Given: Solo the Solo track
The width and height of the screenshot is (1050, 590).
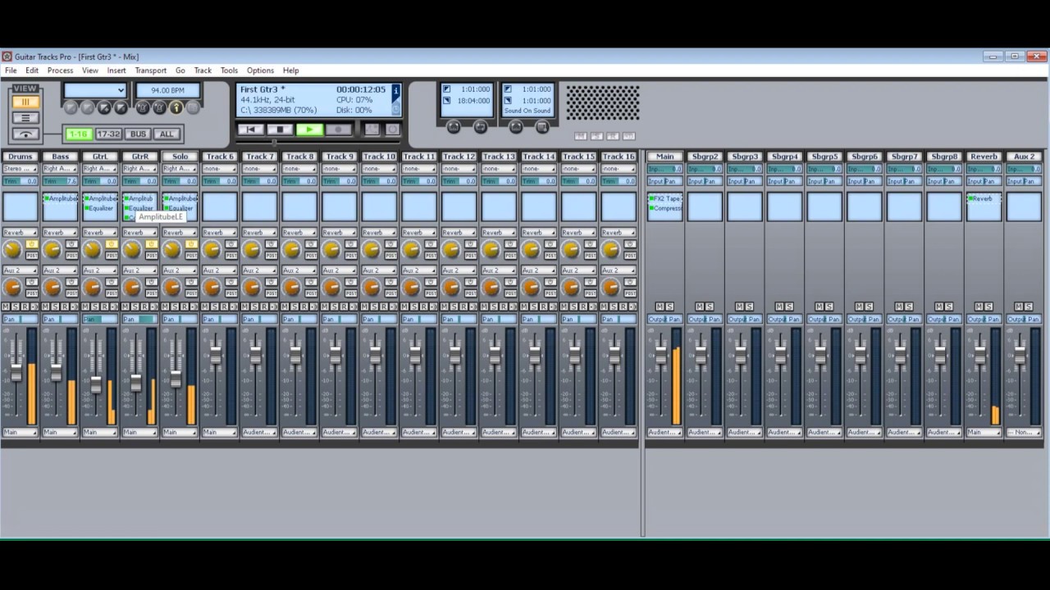Looking at the screenshot, I should point(175,306).
